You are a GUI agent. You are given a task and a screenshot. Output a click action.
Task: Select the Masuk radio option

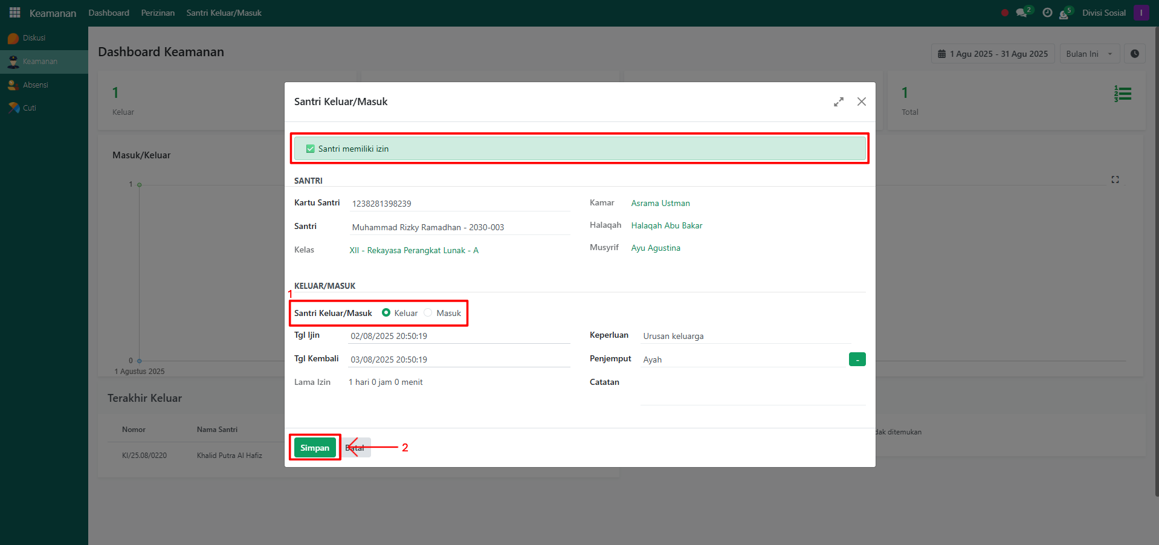(428, 313)
